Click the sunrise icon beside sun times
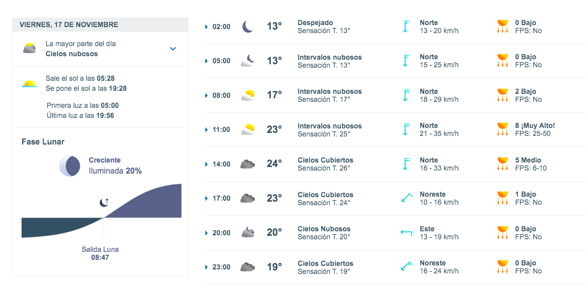 (x=30, y=84)
